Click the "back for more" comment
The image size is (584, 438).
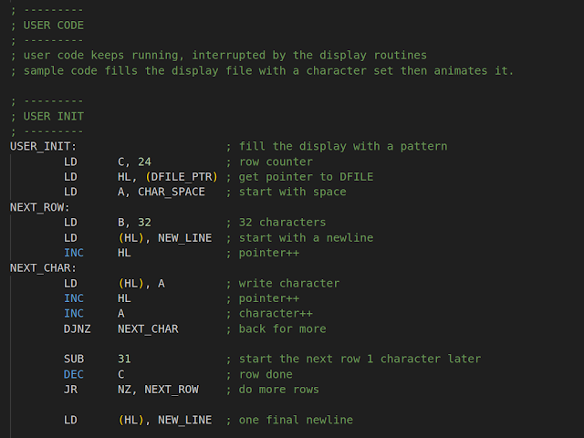[282, 328]
